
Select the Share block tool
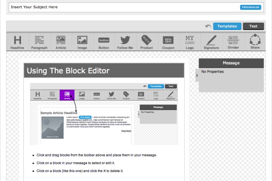point(255,42)
